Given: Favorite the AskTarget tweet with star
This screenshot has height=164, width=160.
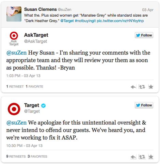Looking at the screenshot, I should coord(151,87).
